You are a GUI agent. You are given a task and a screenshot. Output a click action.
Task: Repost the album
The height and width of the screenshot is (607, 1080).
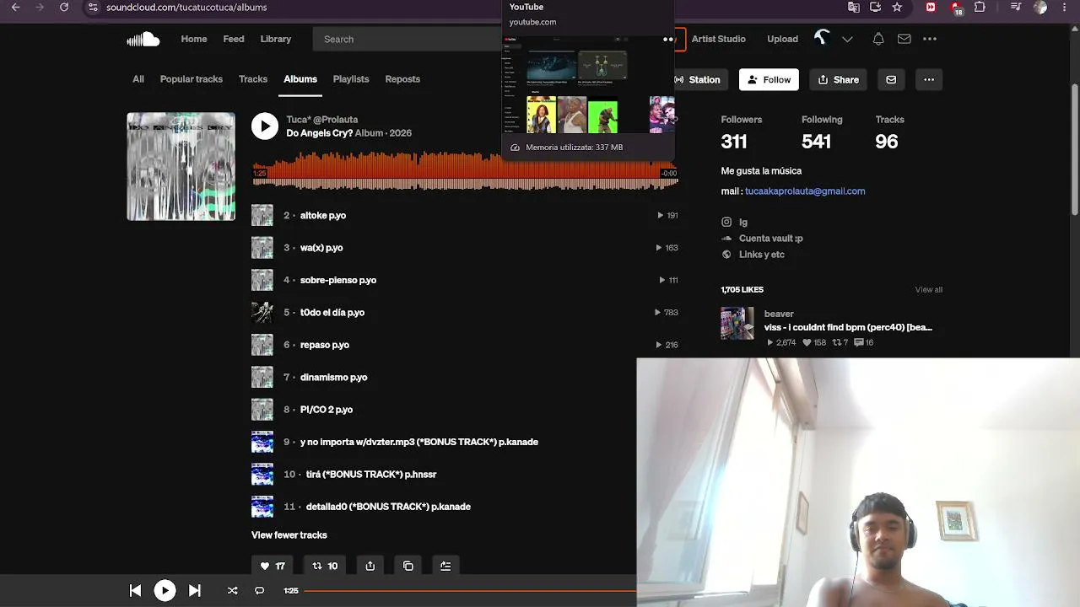coord(325,566)
